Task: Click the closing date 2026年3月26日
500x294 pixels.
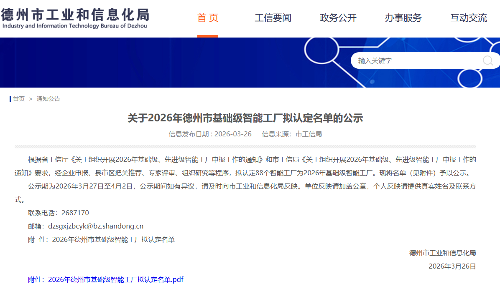Action: [x=452, y=266]
